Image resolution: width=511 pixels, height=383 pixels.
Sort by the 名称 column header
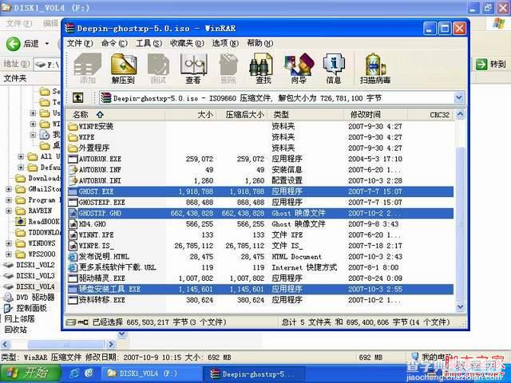(x=116, y=115)
